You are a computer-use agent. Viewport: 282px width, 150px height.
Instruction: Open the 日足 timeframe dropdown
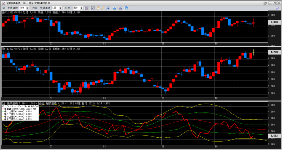72,8
